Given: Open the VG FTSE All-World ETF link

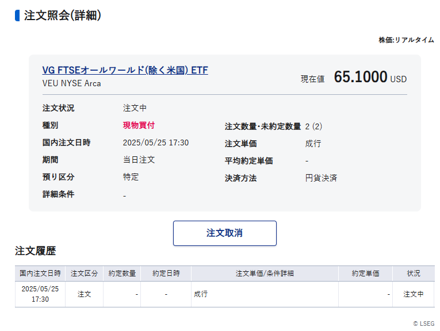Looking at the screenshot, I should coord(125,70).
